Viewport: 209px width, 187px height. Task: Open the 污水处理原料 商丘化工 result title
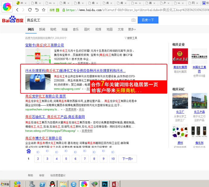click(75, 71)
